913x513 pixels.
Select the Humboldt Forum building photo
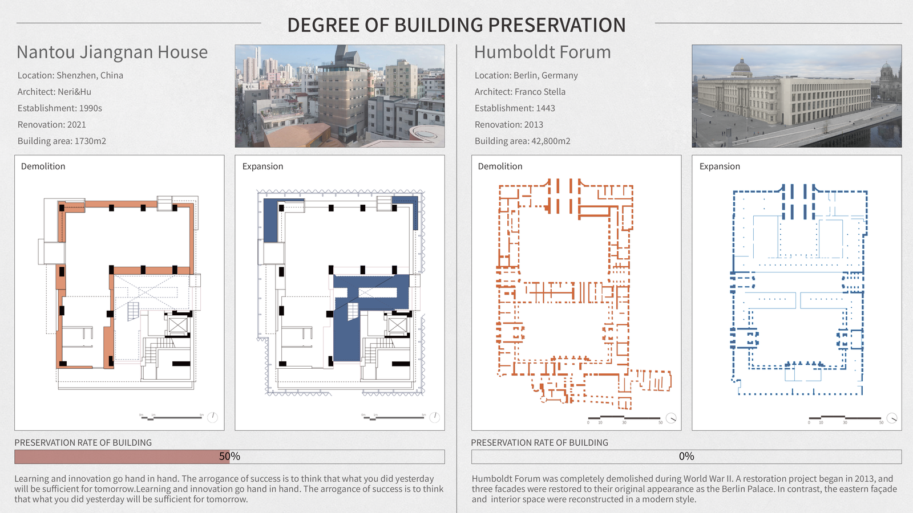[797, 96]
